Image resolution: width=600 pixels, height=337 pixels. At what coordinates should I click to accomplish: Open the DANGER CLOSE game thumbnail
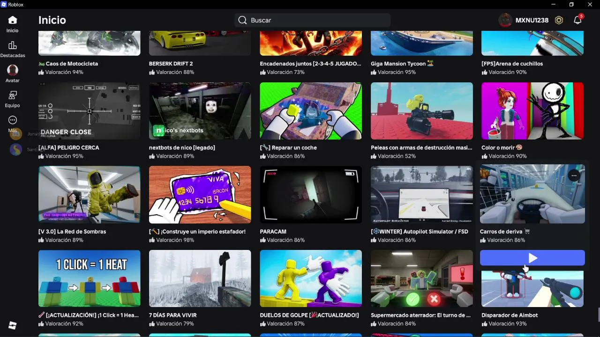coord(89,111)
